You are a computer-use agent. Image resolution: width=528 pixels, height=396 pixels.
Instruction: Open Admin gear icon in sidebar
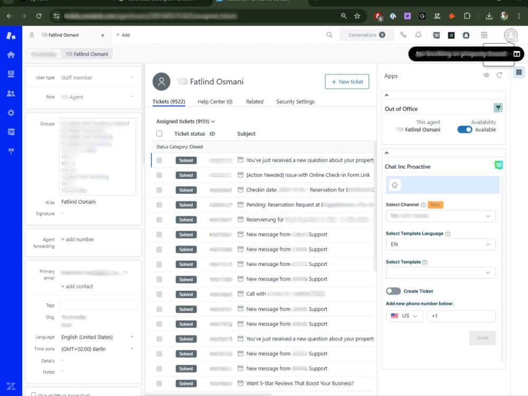11,113
